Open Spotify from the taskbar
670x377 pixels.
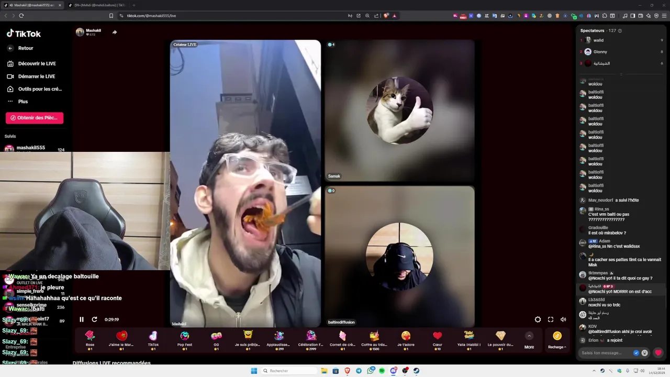pos(382,371)
